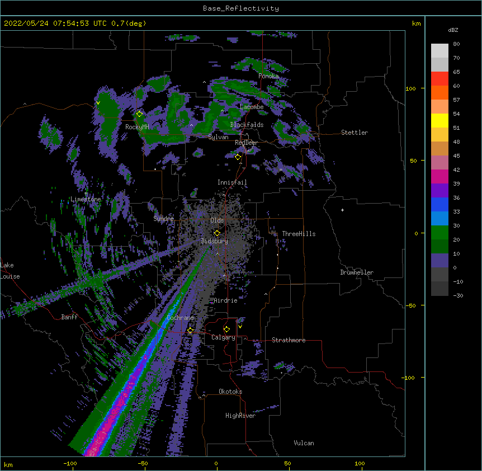Image resolution: width=482 pixels, height=471 pixels.
Task: Click the Blackfalds town label
Action: click(x=247, y=125)
